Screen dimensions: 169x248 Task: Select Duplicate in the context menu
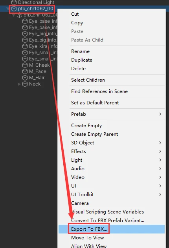(x=82, y=60)
